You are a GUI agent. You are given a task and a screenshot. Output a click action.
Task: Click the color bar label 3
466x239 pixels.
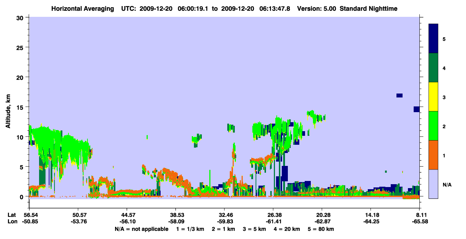pyautogui.click(x=444, y=97)
